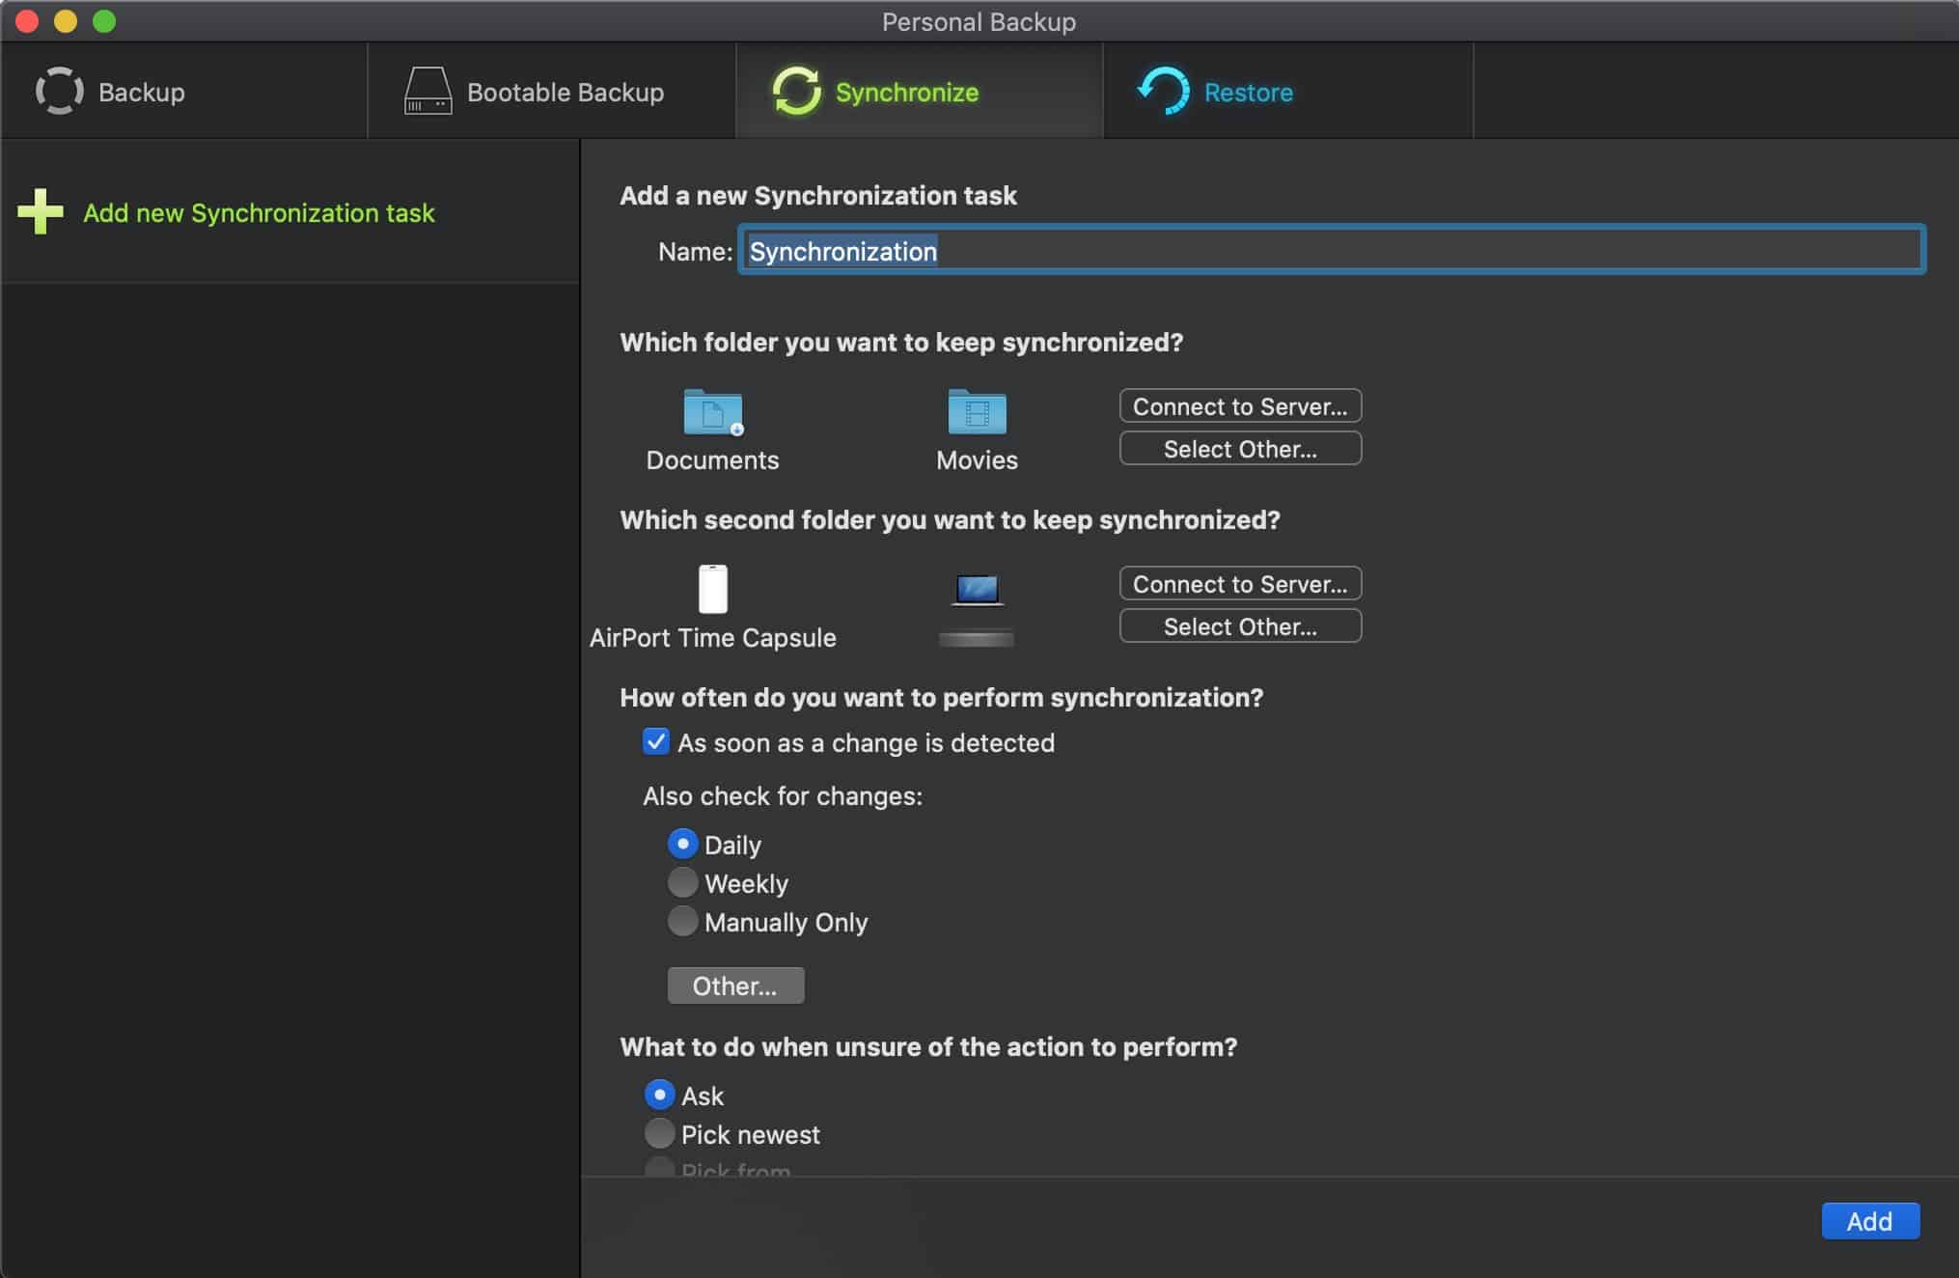Click the Backup circular icon
Screen dimensions: 1959x1278
point(60,91)
